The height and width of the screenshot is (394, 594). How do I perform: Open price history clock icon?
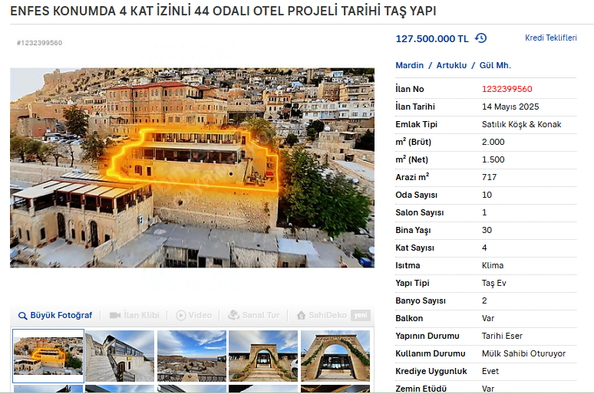tap(480, 38)
